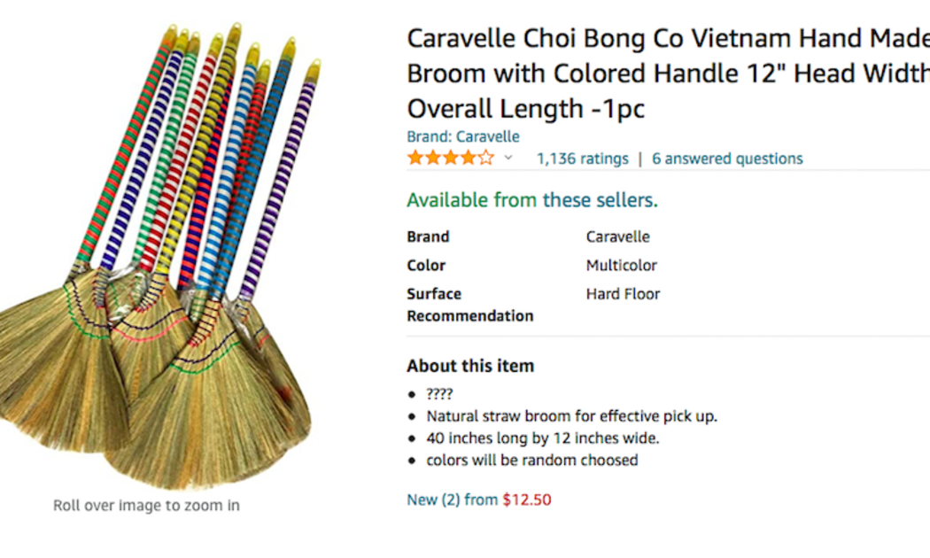Click the "40 inches long" dimension bullet

[542, 438]
